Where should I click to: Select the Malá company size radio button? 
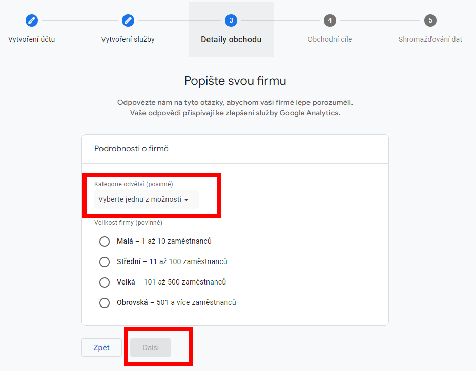[105, 241]
